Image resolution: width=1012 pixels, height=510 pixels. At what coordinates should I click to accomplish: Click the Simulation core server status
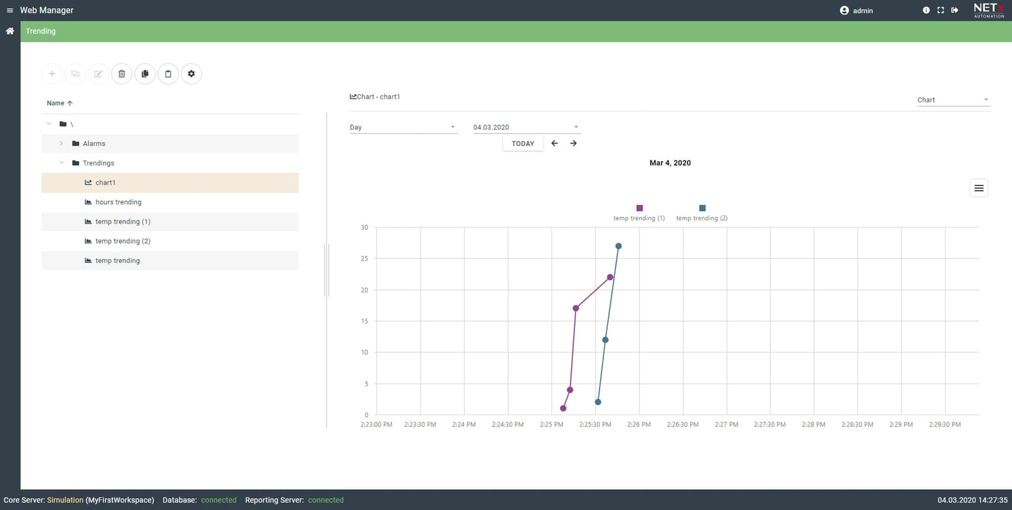[x=65, y=500]
